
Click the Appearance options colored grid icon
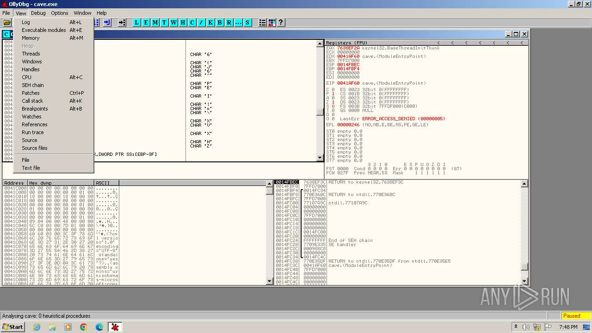[272, 22]
